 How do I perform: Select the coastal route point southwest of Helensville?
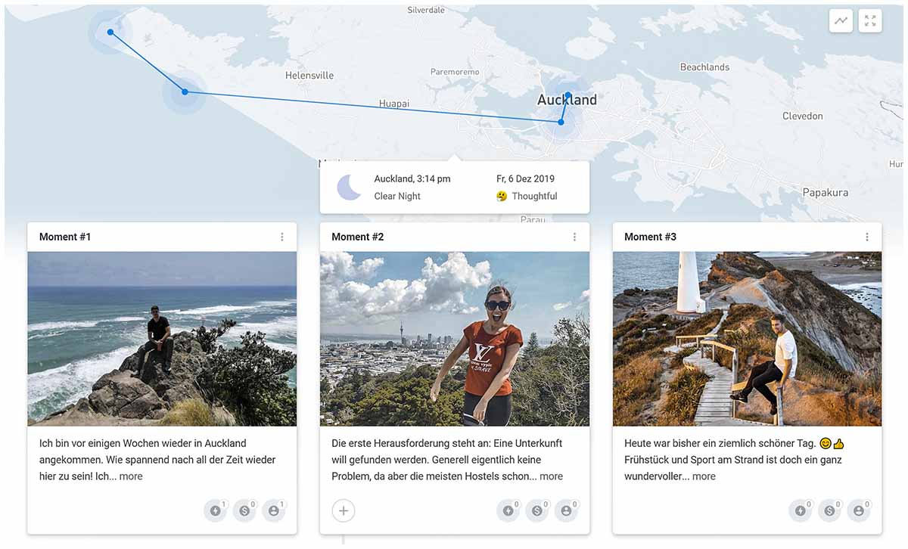[x=185, y=92]
